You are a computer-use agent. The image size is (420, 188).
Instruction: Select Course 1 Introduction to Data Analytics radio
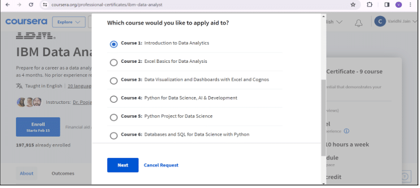click(x=113, y=44)
